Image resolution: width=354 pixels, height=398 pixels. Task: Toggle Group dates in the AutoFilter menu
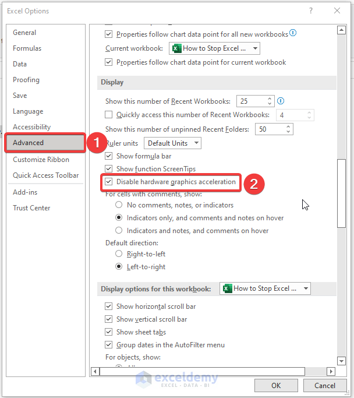[108, 345]
